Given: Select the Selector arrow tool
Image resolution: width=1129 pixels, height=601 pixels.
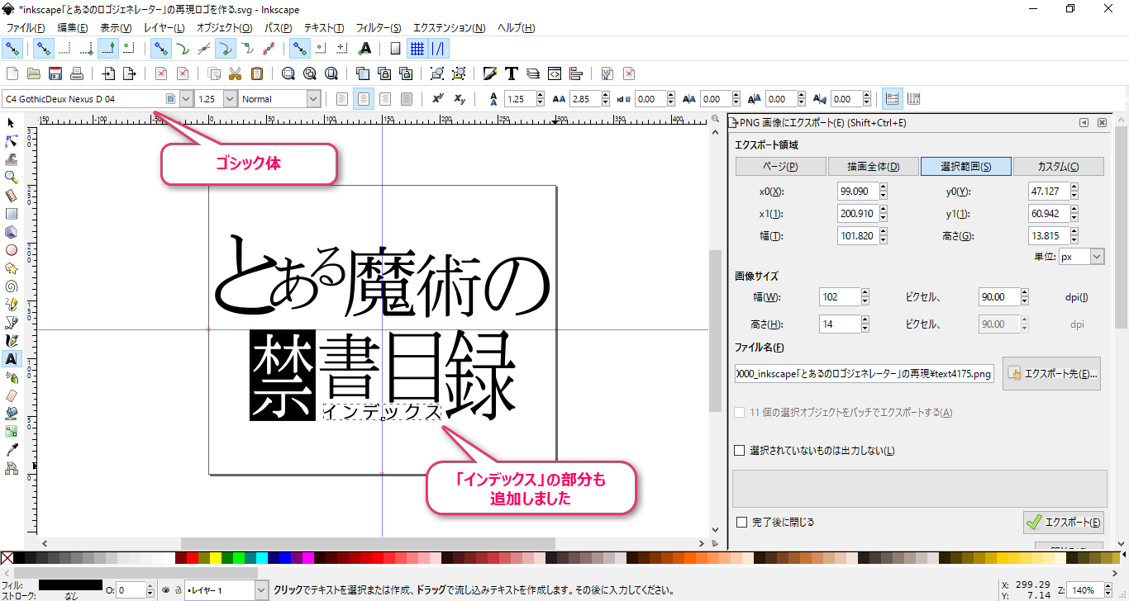Looking at the screenshot, I should tap(11, 123).
